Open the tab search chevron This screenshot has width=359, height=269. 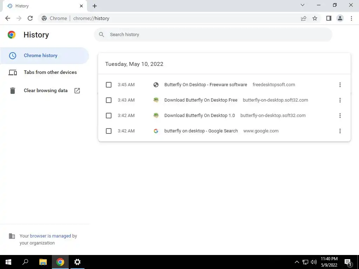[x=303, y=5]
